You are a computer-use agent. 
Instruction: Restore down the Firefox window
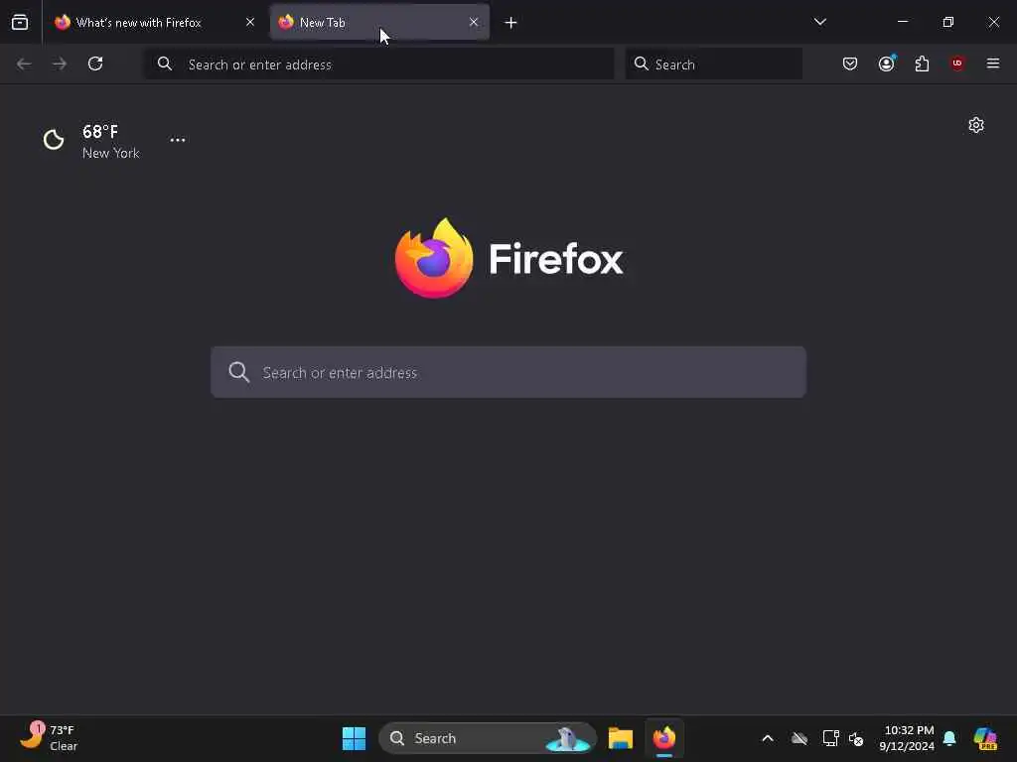tap(947, 22)
